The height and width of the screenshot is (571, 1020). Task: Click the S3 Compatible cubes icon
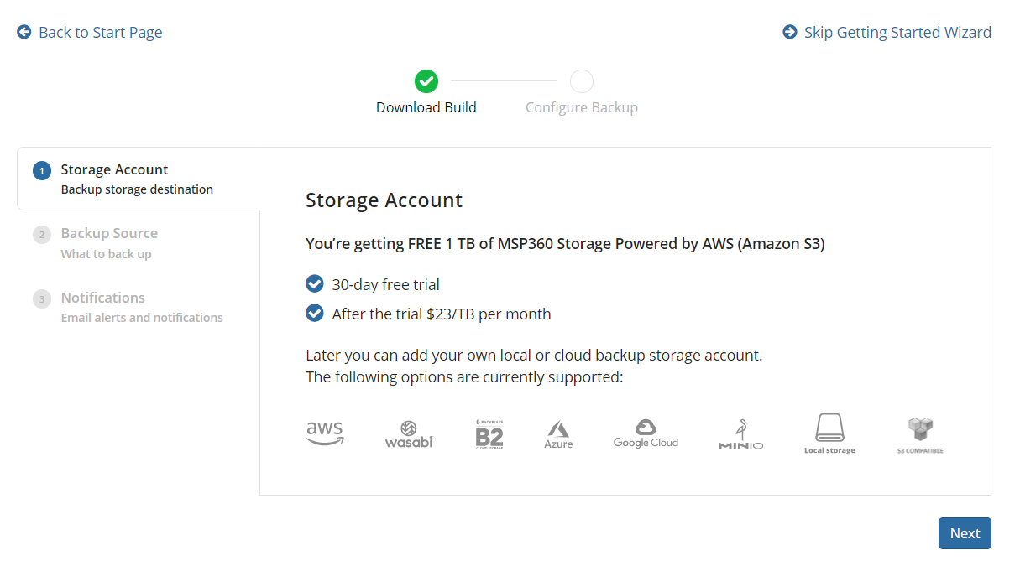point(920,429)
